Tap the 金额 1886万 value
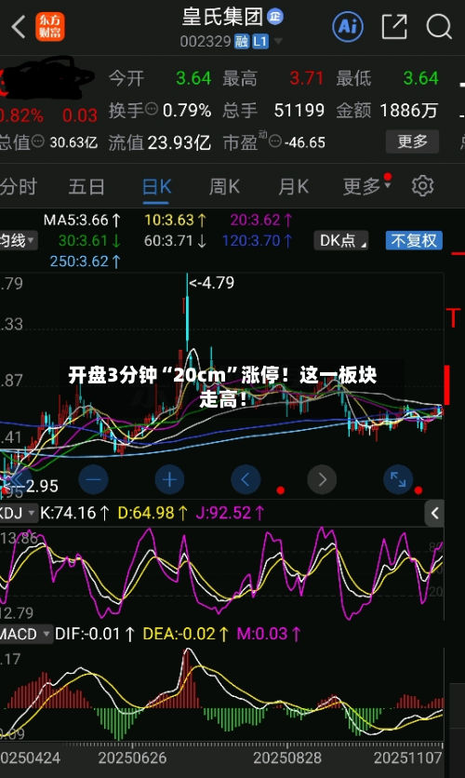Image resolution: width=465 pixels, height=778 pixels. (x=409, y=110)
